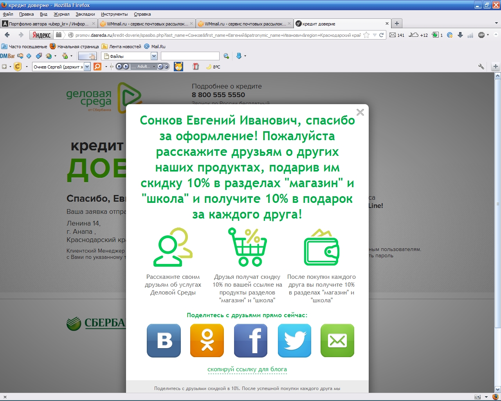Close the bottom add-on bar with the X
Screen dimensions: 501x401
pos(5,397)
